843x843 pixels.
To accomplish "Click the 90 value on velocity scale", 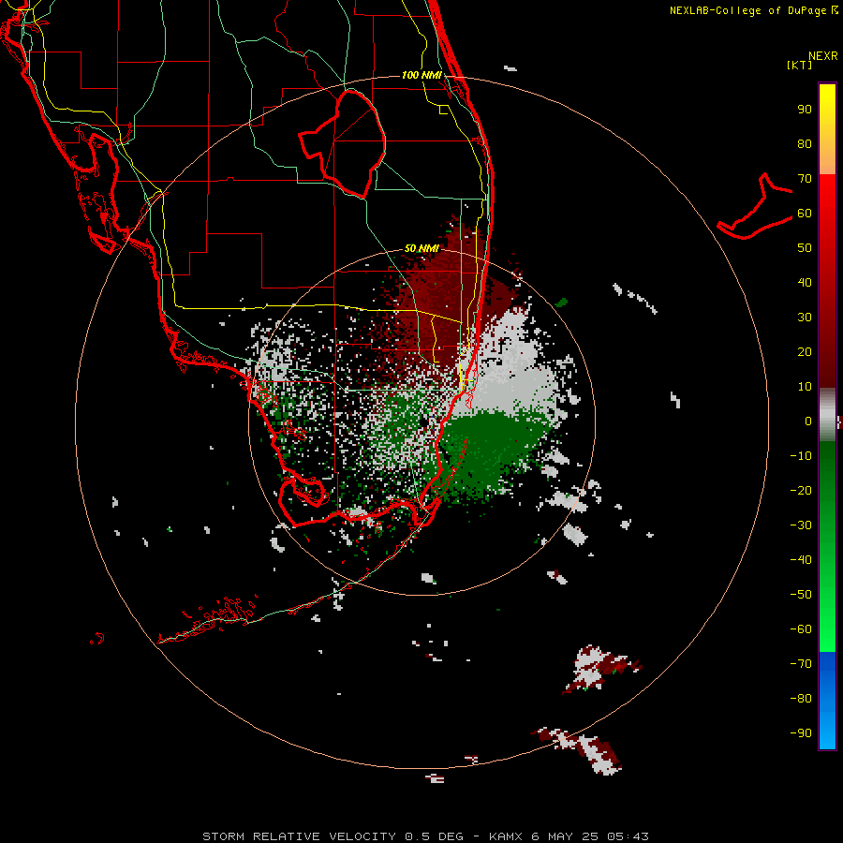I will tap(805, 110).
